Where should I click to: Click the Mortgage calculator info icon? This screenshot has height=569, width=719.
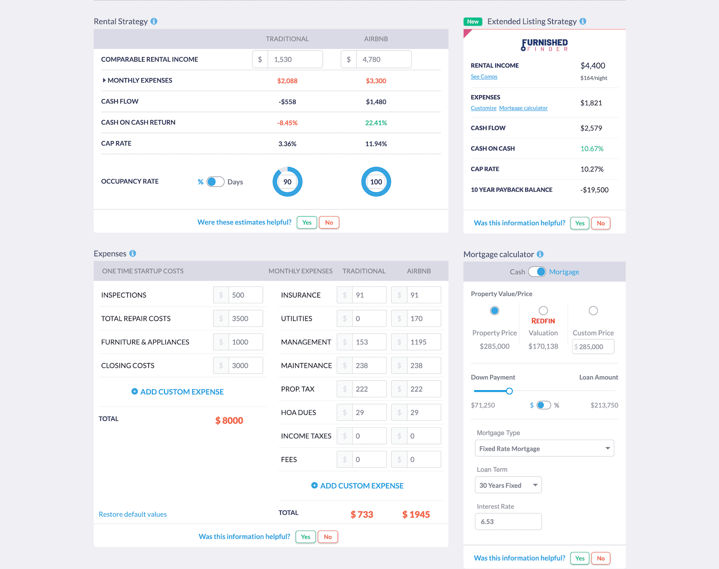[x=540, y=254]
